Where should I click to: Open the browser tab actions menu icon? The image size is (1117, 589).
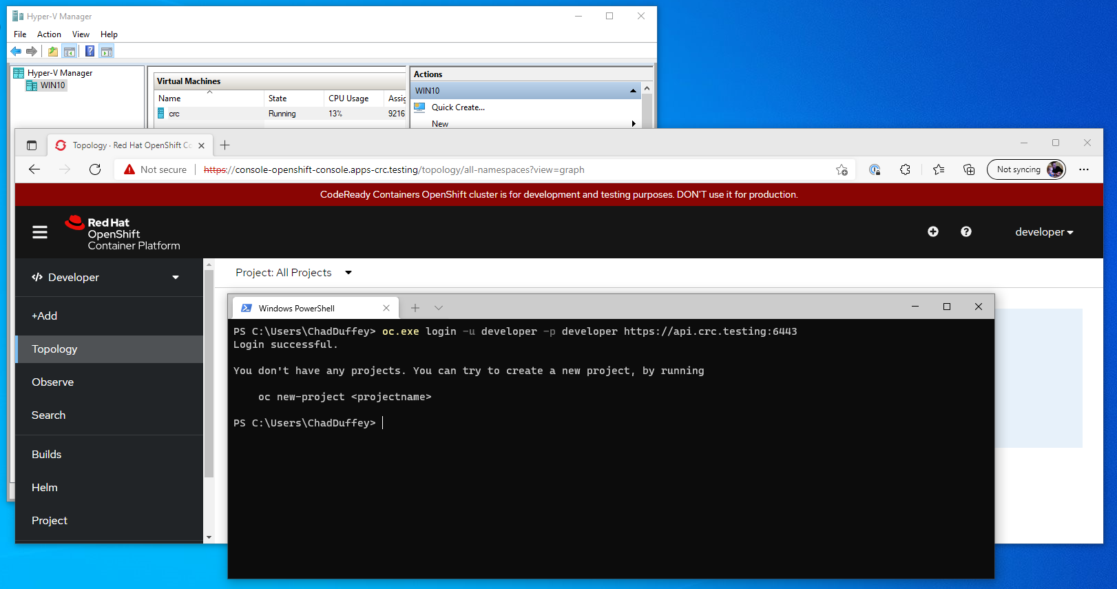pos(32,145)
